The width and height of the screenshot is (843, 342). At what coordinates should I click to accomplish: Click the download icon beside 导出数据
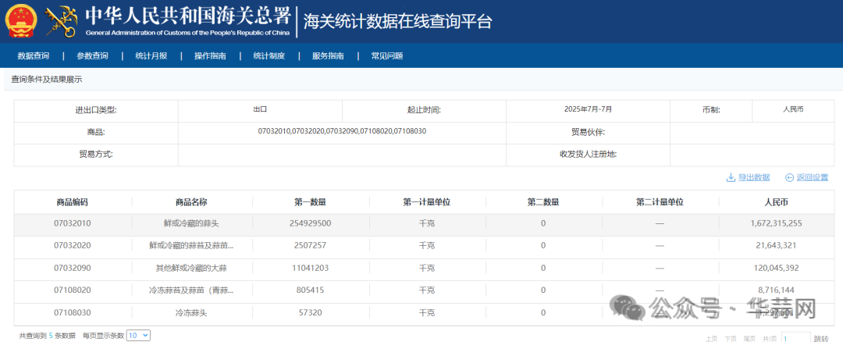coord(731,177)
